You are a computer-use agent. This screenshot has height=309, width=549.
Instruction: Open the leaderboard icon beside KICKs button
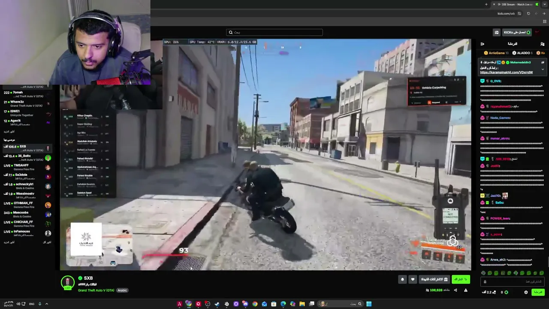tap(497, 32)
